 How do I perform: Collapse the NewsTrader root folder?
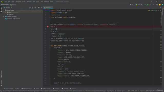(x=4, y=10)
